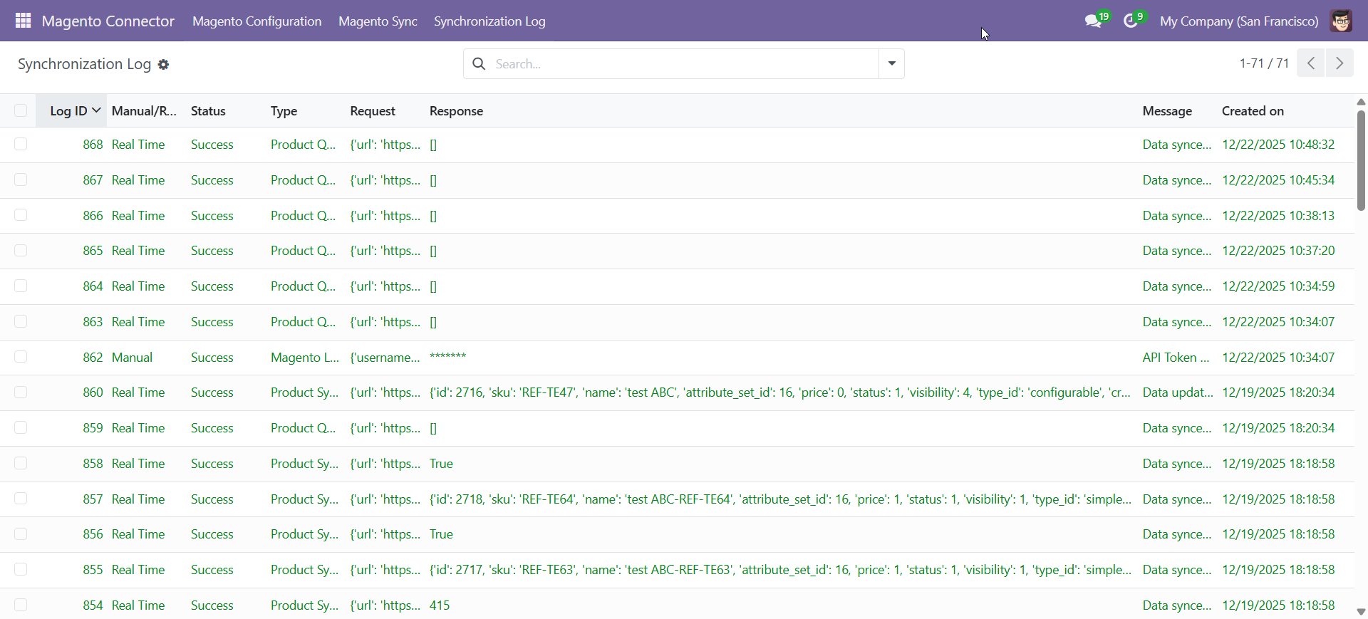Open the Magento Configuration menu
Image resolution: width=1368 pixels, height=619 pixels.
click(256, 21)
